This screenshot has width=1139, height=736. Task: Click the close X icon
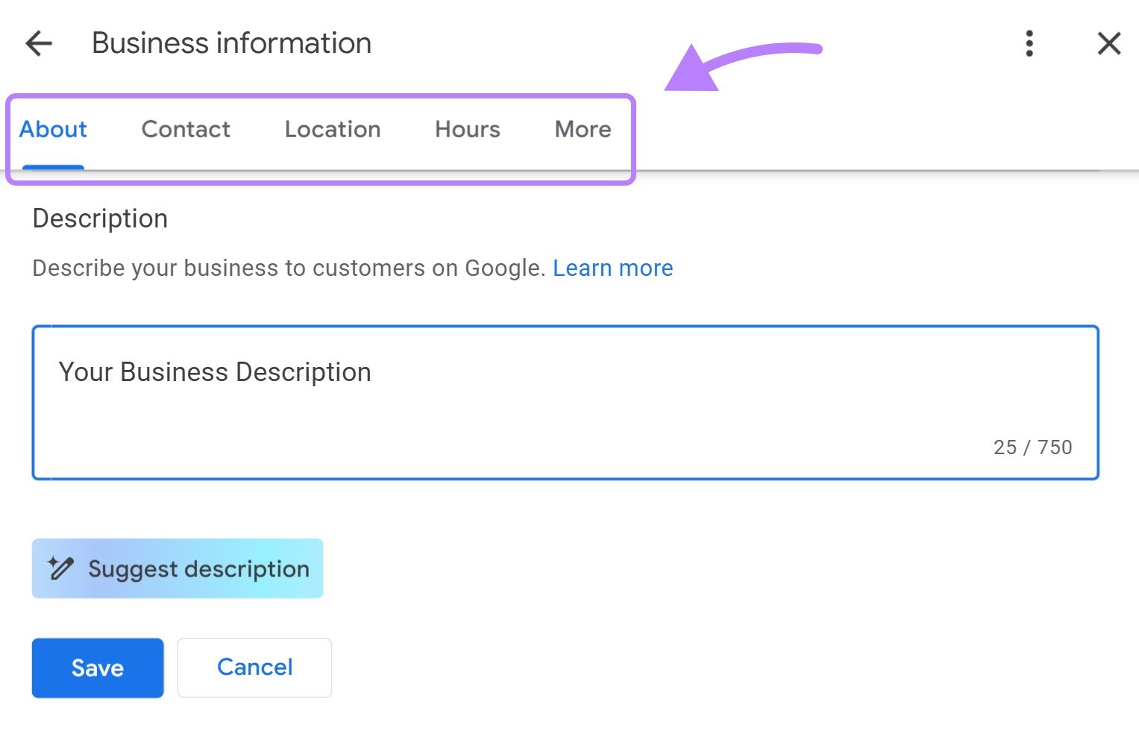pyautogui.click(x=1109, y=43)
